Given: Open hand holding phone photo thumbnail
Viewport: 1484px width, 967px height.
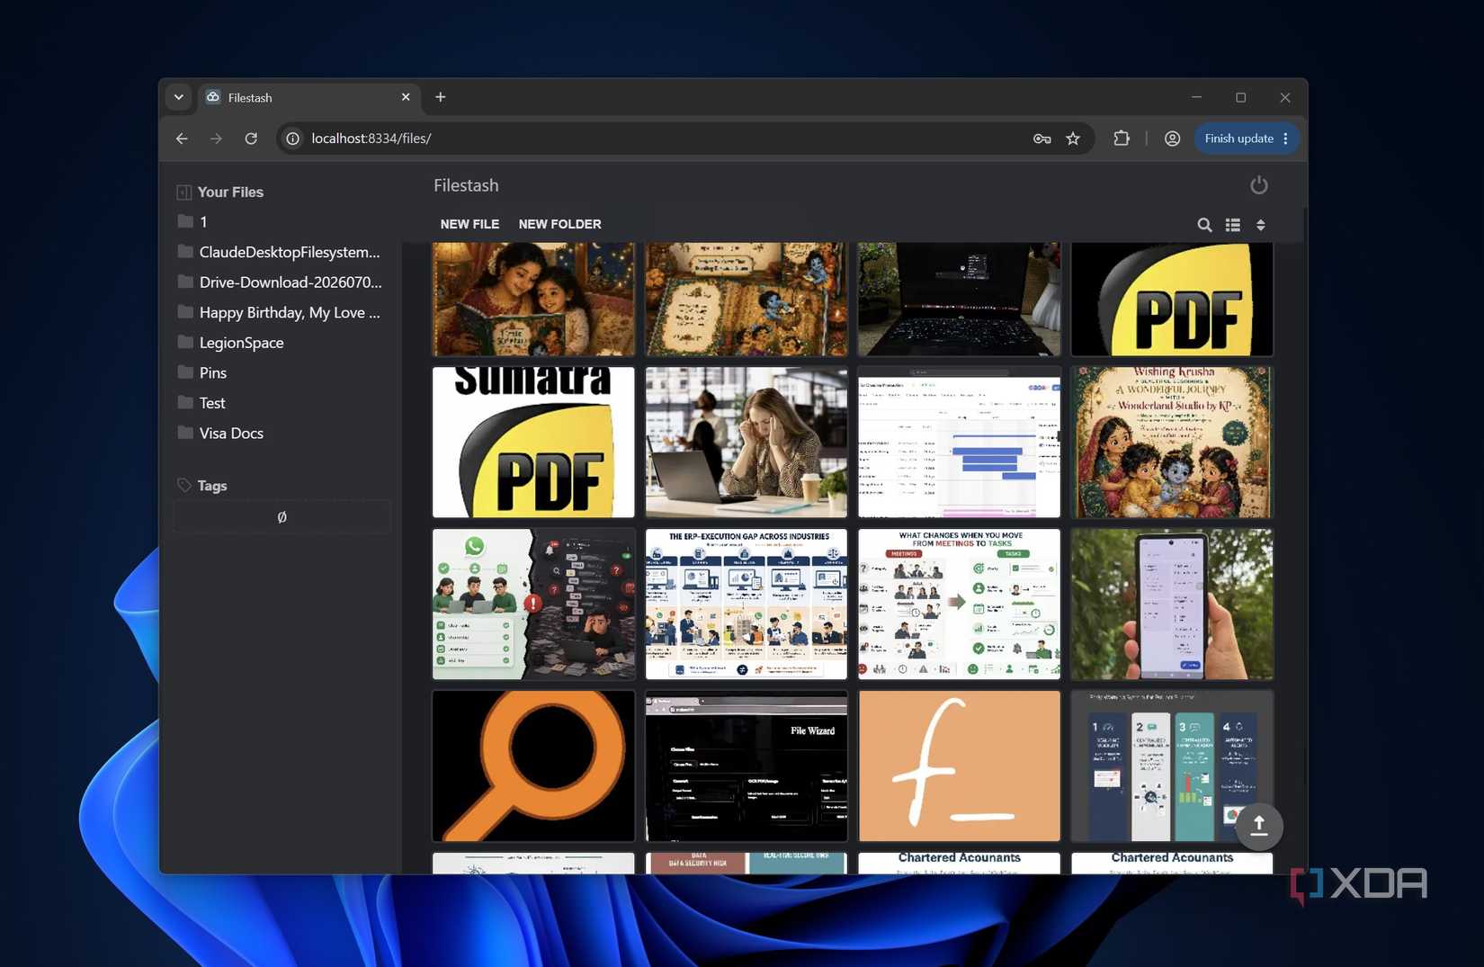Looking at the screenshot, I should 1172,604.
